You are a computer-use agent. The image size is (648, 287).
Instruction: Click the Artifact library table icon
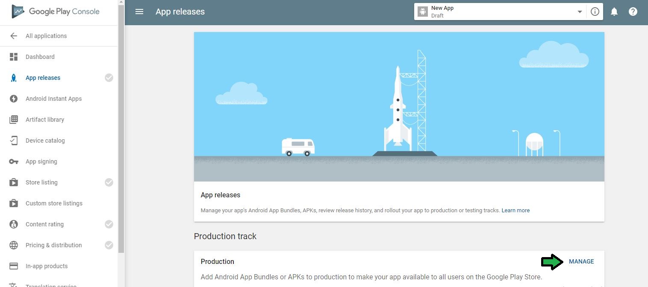tap(14, 120)
